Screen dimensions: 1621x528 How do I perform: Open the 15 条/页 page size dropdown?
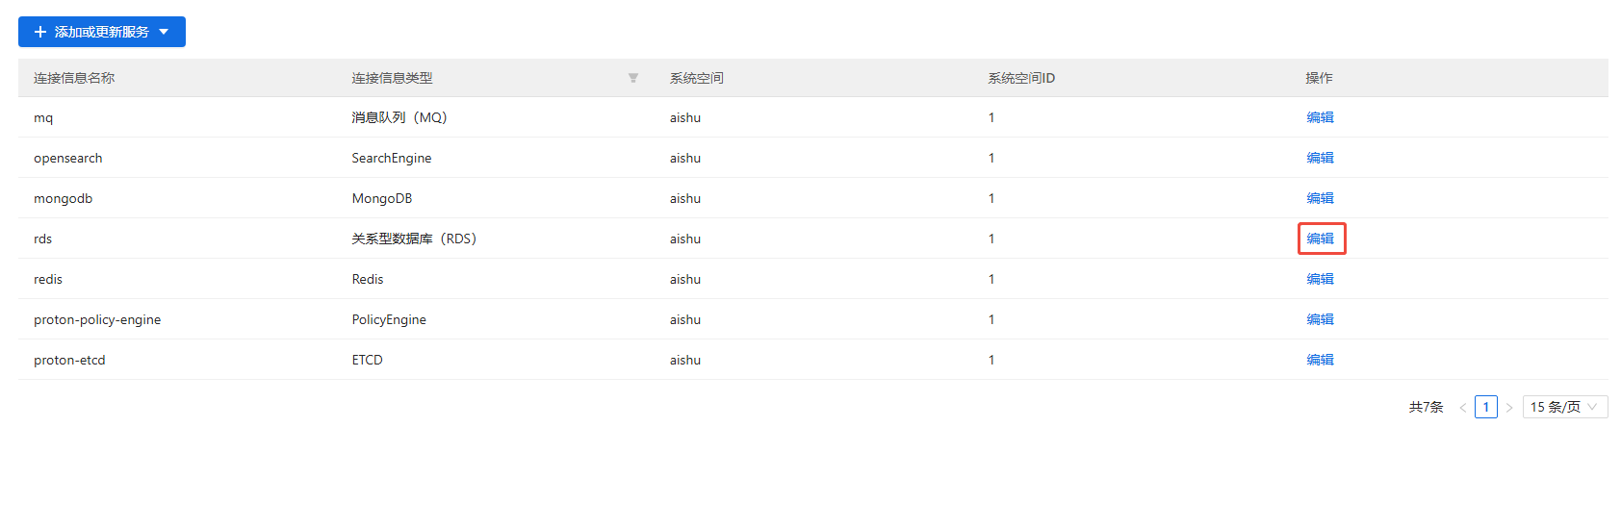click(x=1565, y=407)
